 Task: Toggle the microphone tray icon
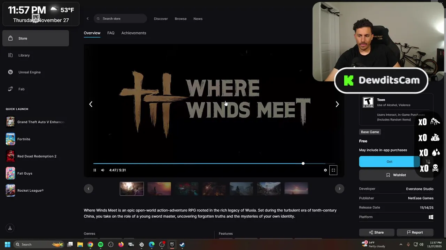coord(408,244)
